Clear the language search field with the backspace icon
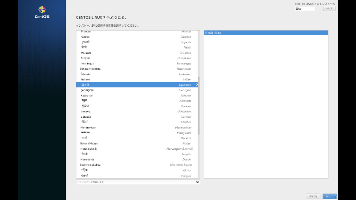Viewport: 356px width, 200px height. tap(197, 182)
